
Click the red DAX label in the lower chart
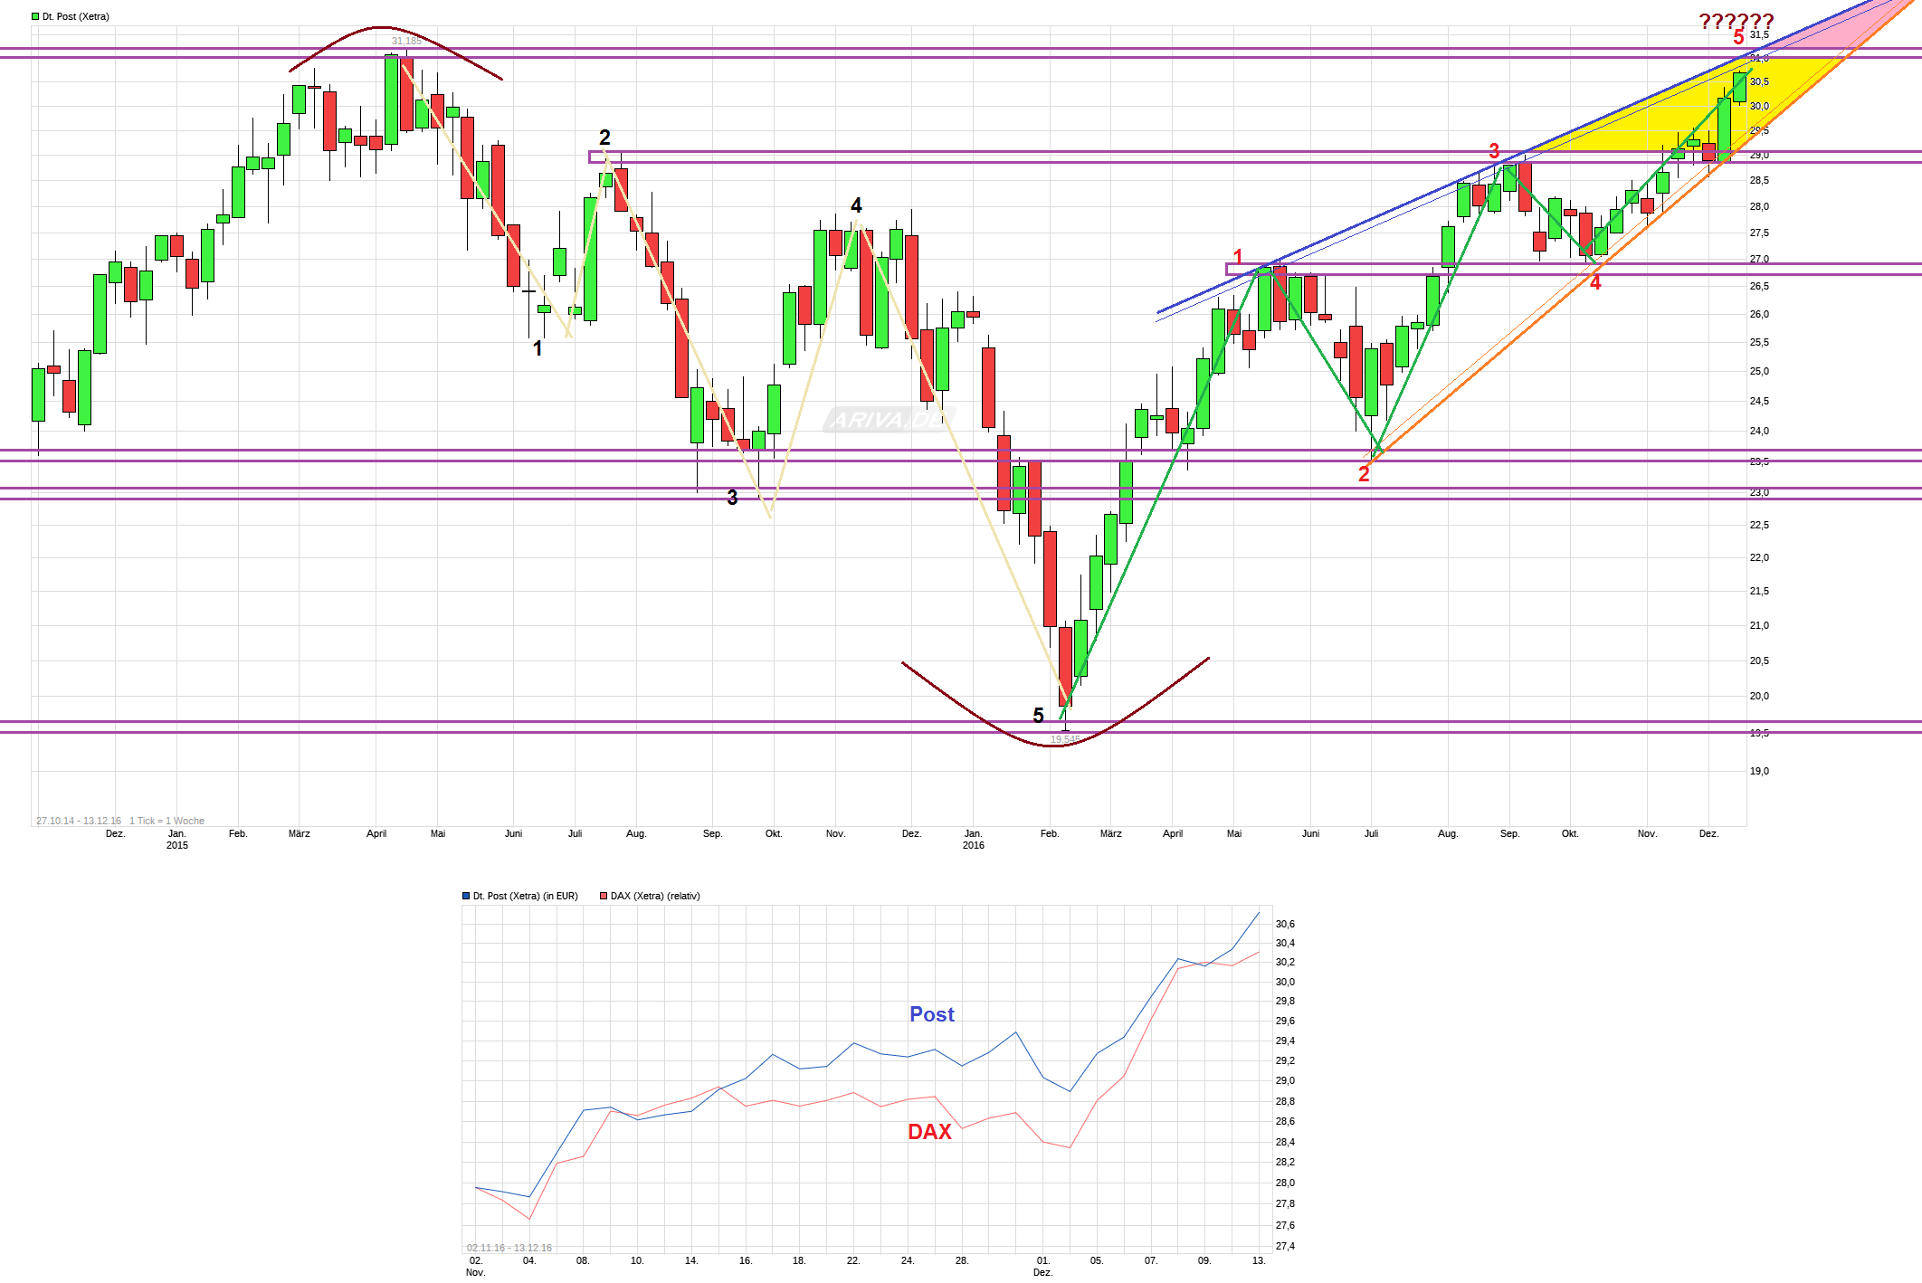[929, 1132]
